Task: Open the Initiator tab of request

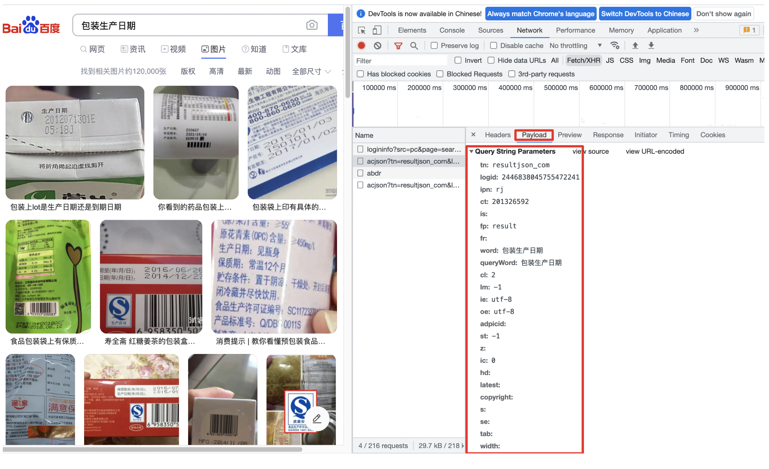Action: coord(645,135)
